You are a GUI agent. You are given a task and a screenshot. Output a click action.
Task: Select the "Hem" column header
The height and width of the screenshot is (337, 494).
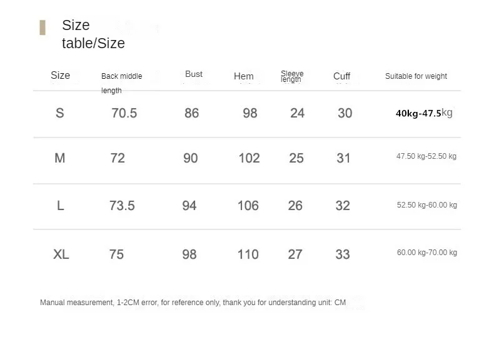point(243,76)
